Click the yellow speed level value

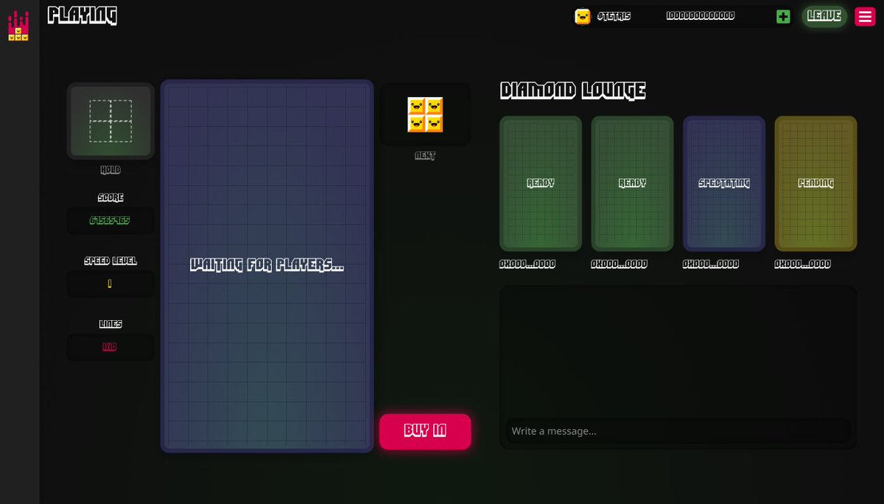click(110, 283)
